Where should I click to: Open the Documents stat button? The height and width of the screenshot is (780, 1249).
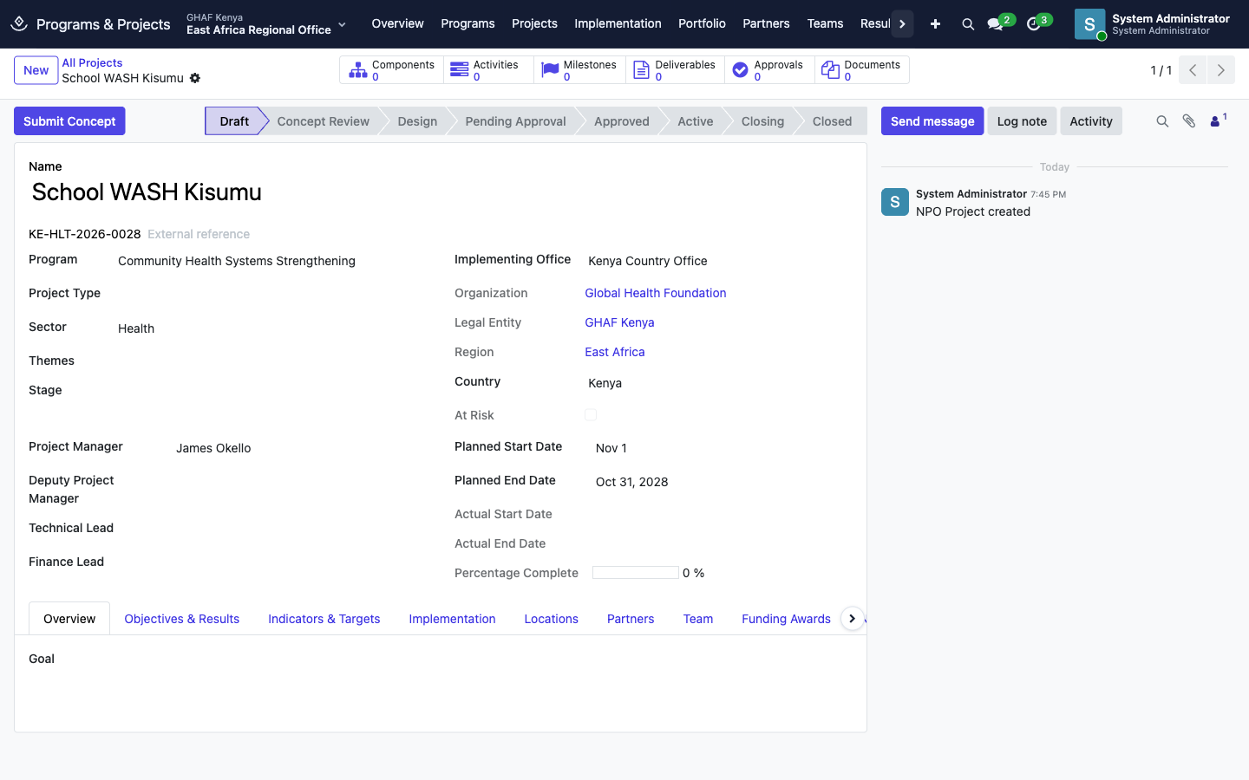point(862,70)
